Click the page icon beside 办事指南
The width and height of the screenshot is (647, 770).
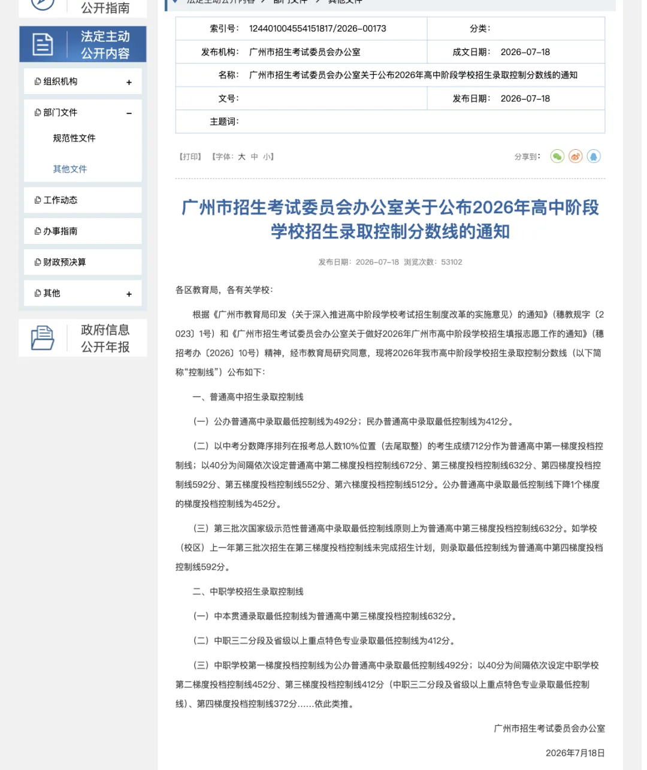pos(38,231)
